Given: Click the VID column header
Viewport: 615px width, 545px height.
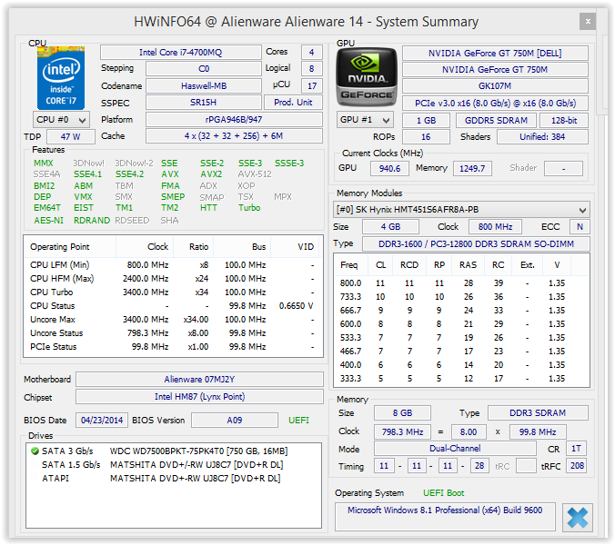Looking at the screenshot, I should pyautogui.click(x=297, y=247).
